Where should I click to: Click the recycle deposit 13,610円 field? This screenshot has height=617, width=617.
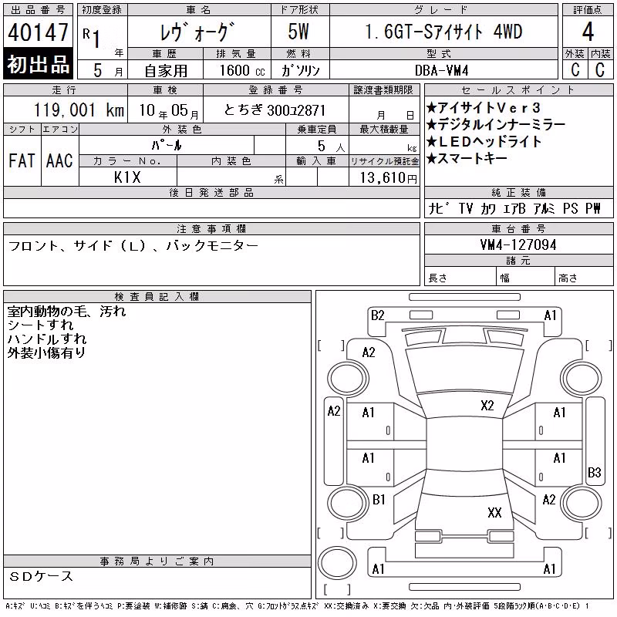(x=388, y=177)
